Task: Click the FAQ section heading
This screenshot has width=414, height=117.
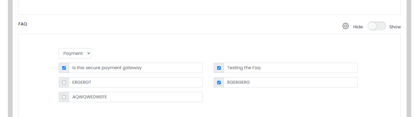Action: click(x=23, y=24)
